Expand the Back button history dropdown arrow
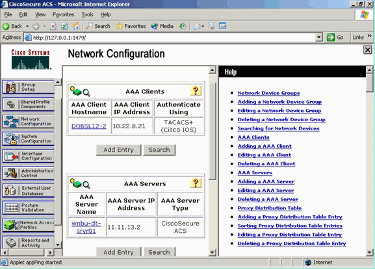Viewport: 375px width, 269px height. point(27,26)
